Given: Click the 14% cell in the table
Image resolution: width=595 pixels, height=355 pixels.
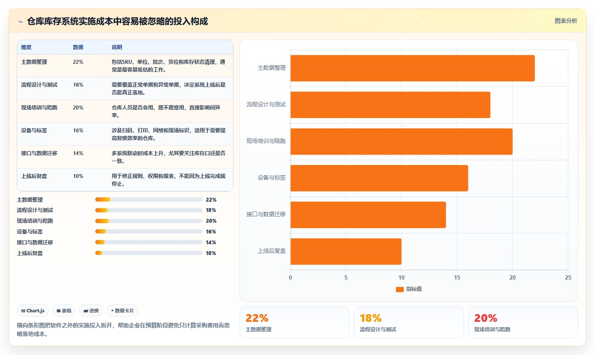Looking at the screenshot, I should tap(78, 153).
